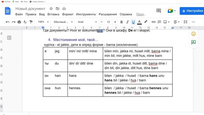Screen dimensions: 204x115
Task: Click the cell containing hennes
Action: pyautogui.click(x=85, y=90)
